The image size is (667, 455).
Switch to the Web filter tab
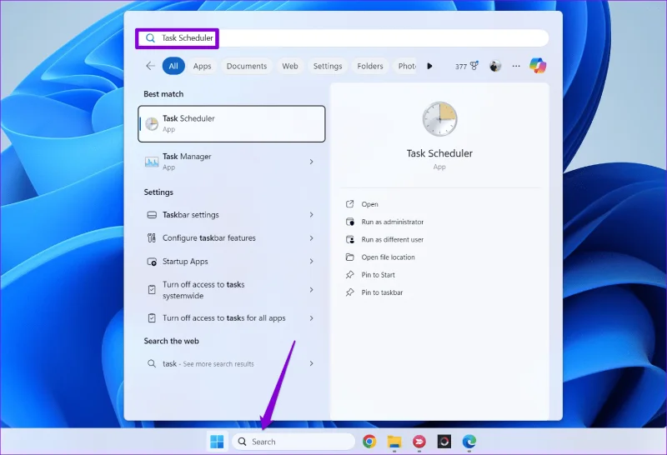pyautogui.click(x=290, y=66)
